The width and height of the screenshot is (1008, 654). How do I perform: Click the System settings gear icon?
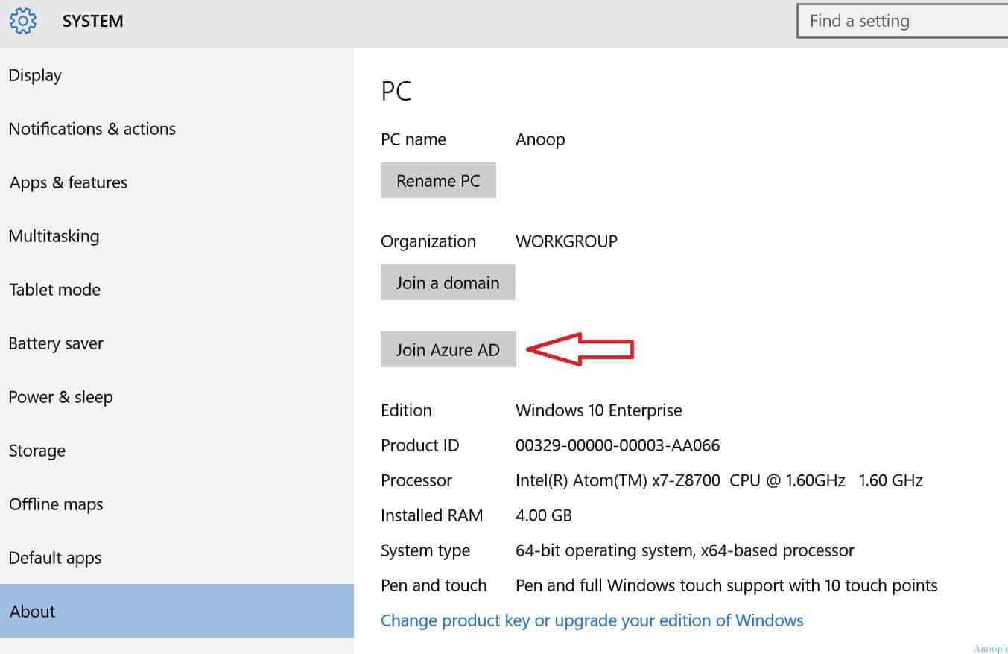pos(23,21)
